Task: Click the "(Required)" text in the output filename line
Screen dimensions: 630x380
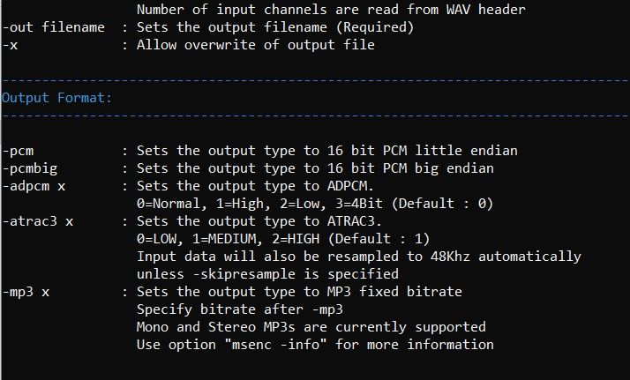Action: 375,27
